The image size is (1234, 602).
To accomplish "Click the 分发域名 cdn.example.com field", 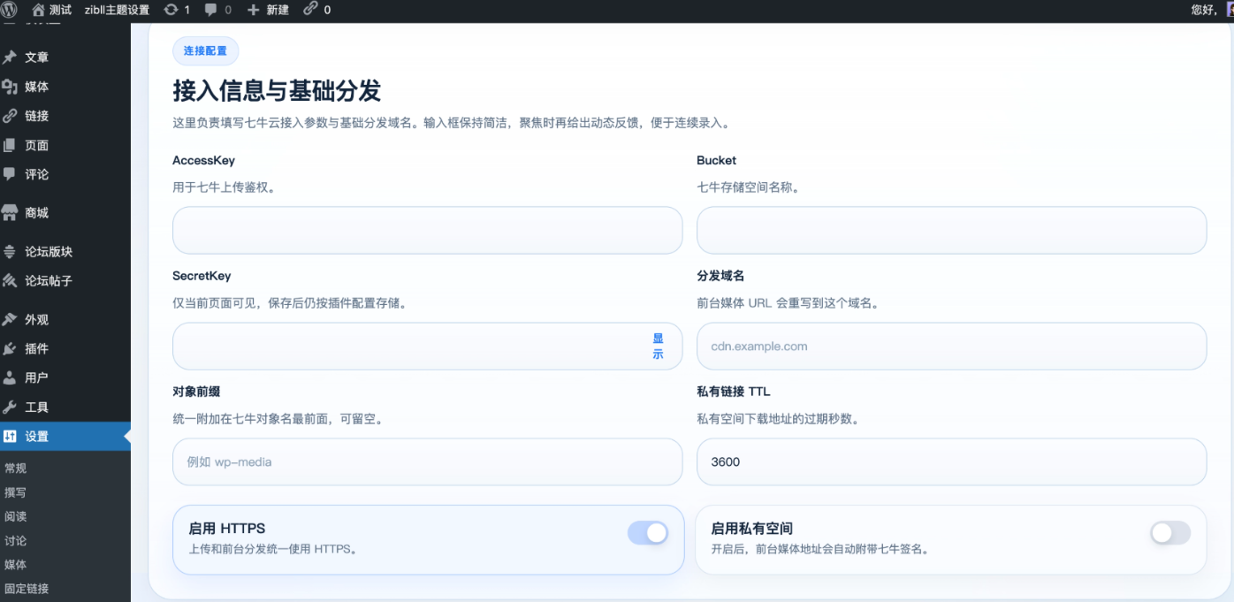I will pyautogui.click(x=951, y=347).
